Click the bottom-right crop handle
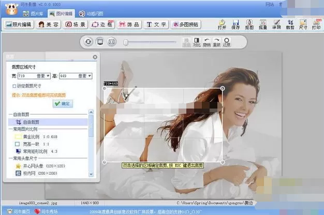 click(223, 162)
